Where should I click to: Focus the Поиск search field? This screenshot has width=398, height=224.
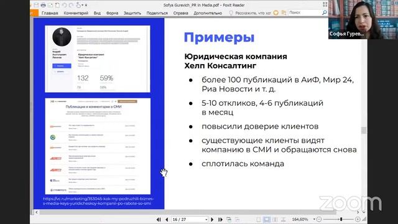tap(305, 12)
